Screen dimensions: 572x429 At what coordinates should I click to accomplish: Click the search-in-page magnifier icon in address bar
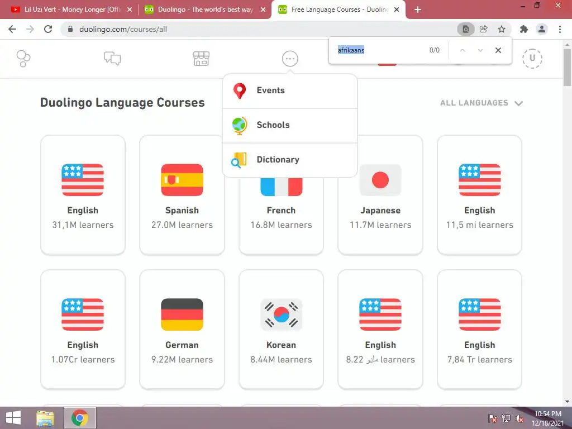click(x=466, y=29)
